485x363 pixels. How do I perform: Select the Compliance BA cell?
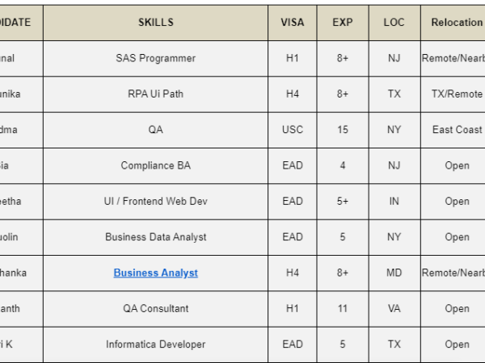pos(155,165)
